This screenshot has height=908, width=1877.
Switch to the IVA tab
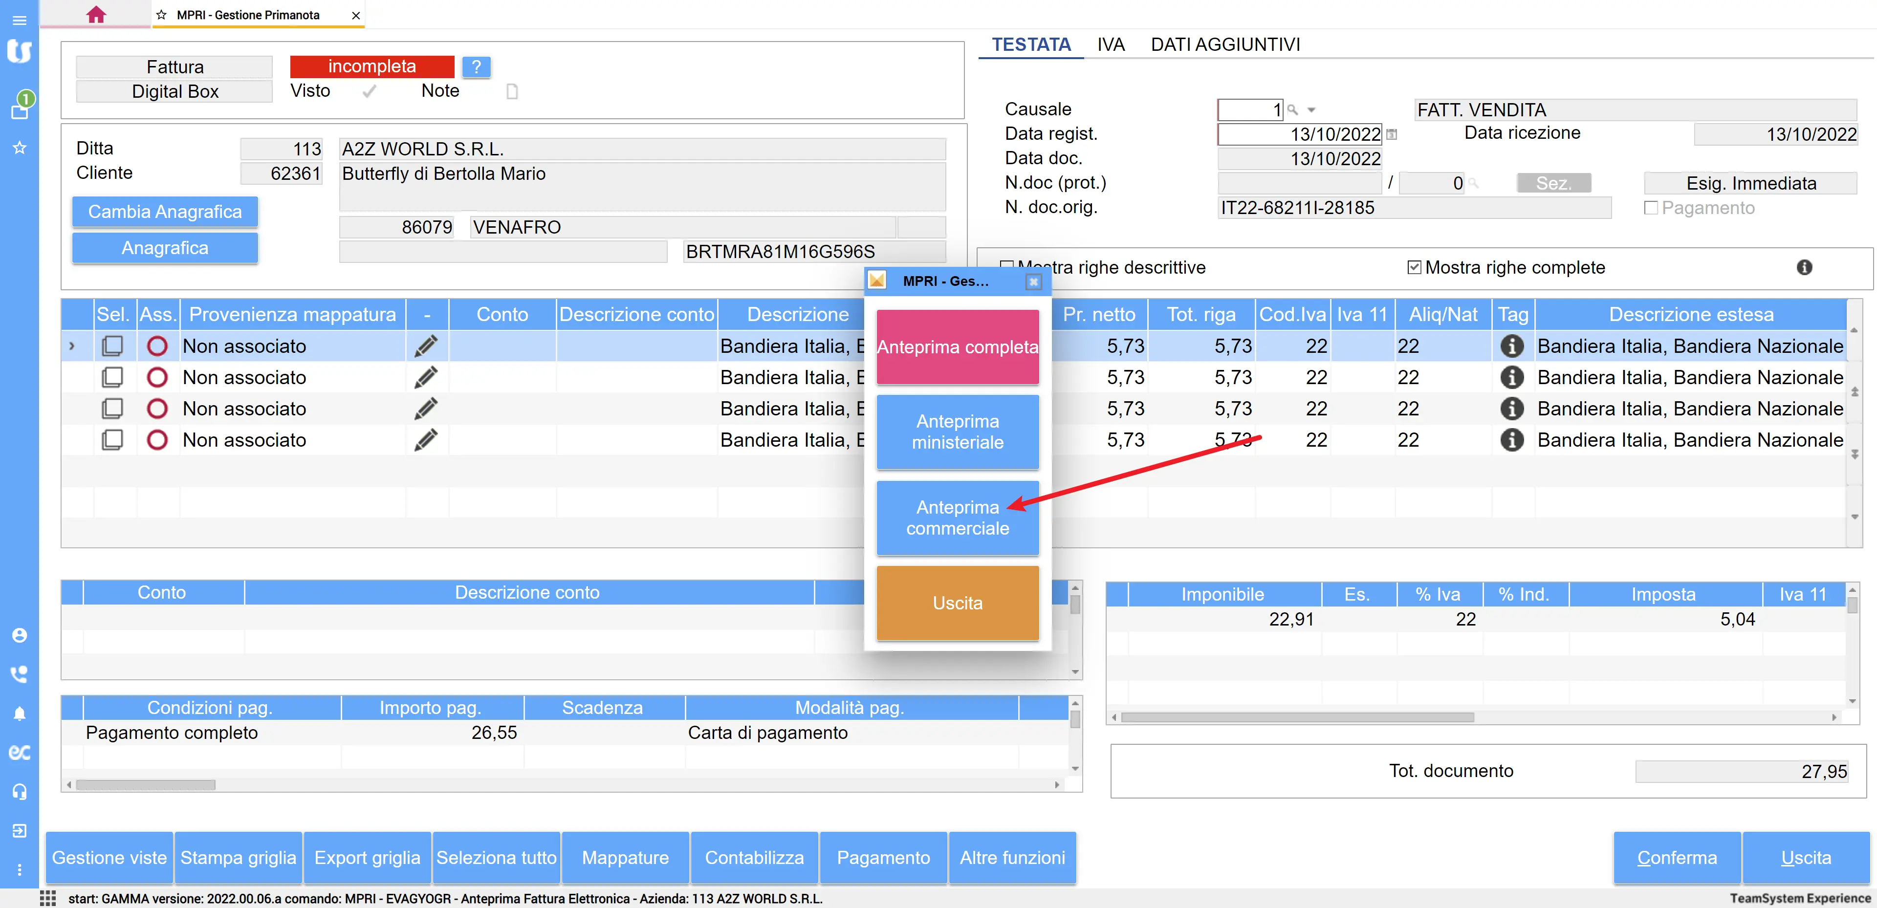tap(1111, 44)
